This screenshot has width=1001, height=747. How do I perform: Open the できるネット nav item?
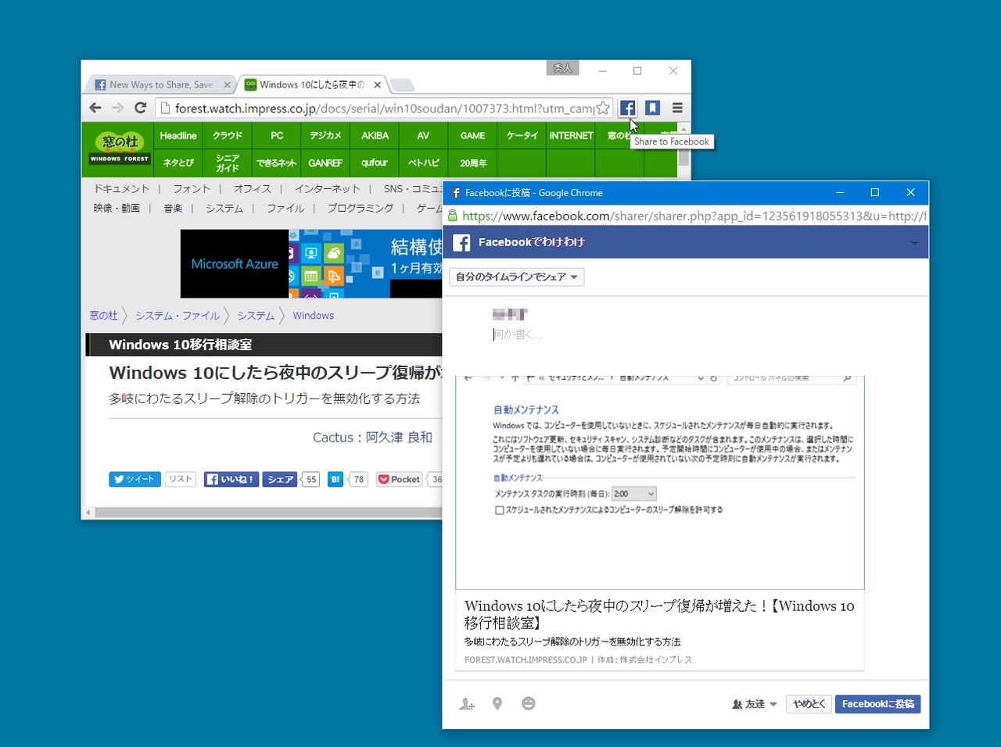click(x=277, y=163)
